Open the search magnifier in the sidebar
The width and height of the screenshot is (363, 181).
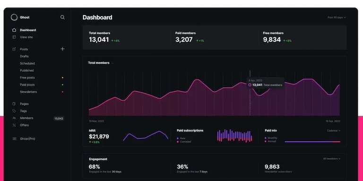coord(62,17)
